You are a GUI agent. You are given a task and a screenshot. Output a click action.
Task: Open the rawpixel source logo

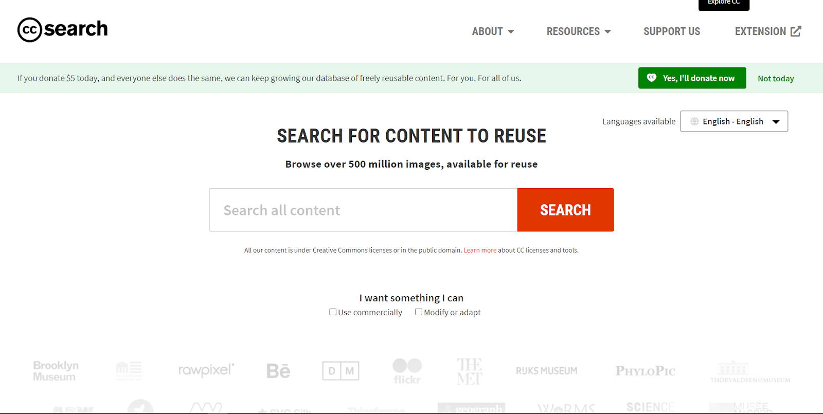point(206,370)
